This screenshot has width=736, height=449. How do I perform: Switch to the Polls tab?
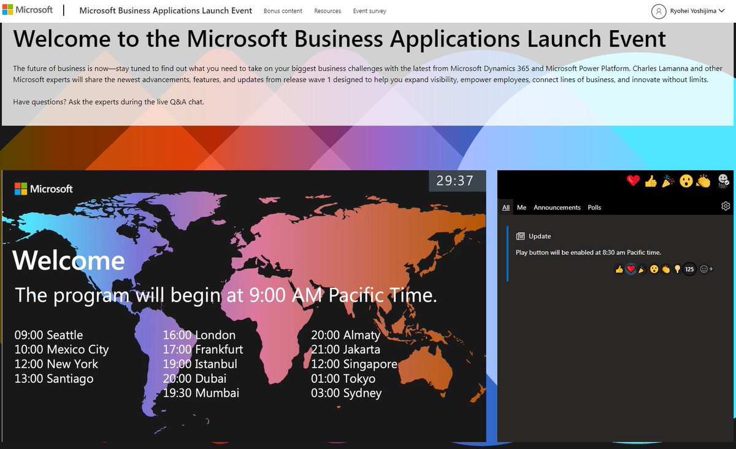594,207
